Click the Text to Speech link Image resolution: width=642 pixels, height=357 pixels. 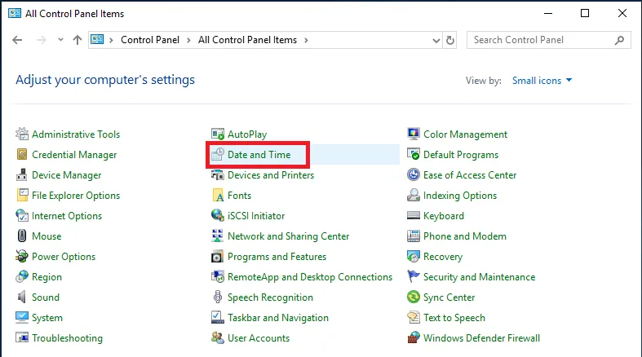(454, 318)
